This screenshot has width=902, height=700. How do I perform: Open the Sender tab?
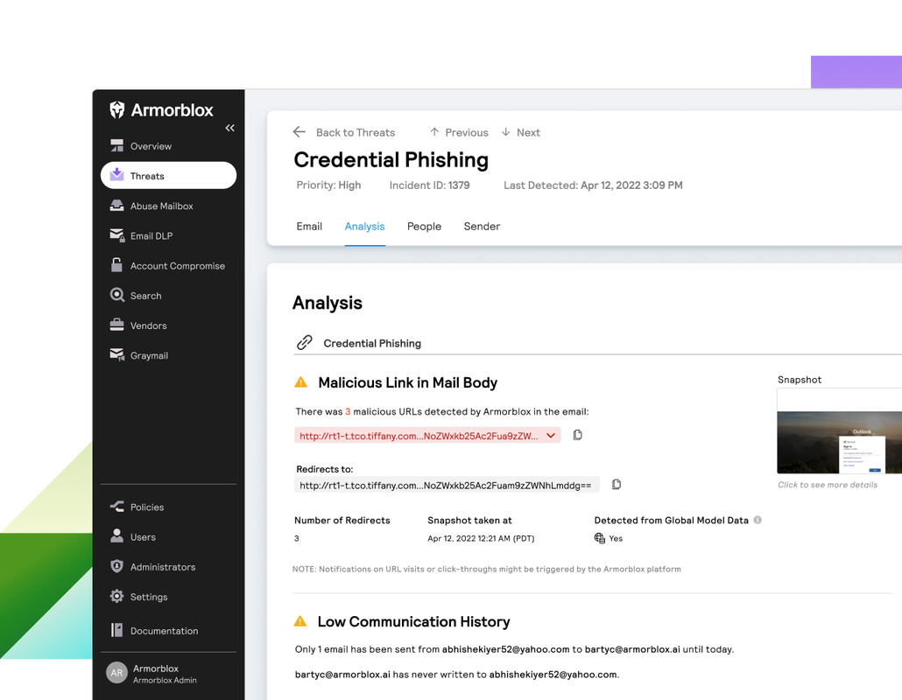click(x=482, y=226)
